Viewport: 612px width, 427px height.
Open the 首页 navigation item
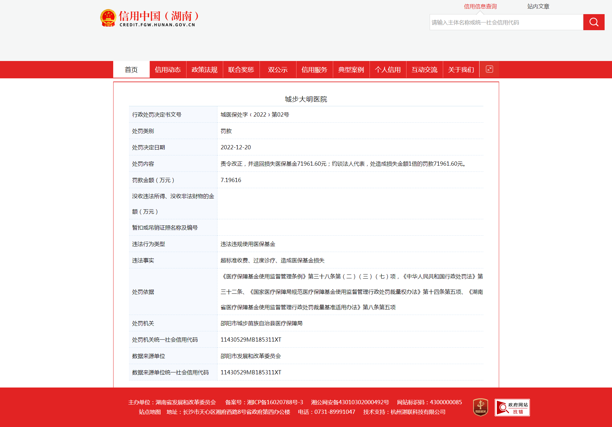(131, 70)
